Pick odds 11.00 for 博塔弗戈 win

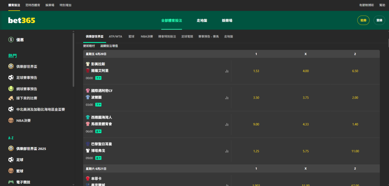click(x=355, y=151)
